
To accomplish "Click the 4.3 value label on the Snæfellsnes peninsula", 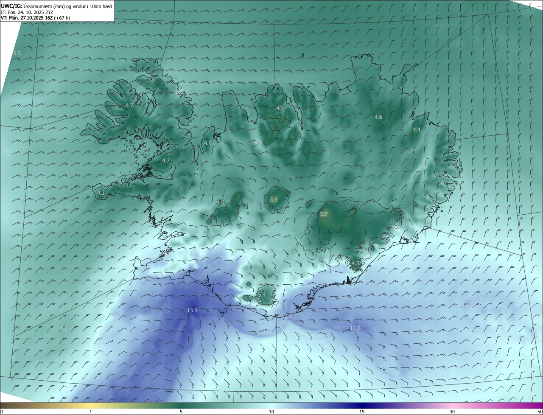I will pos(101,193).
